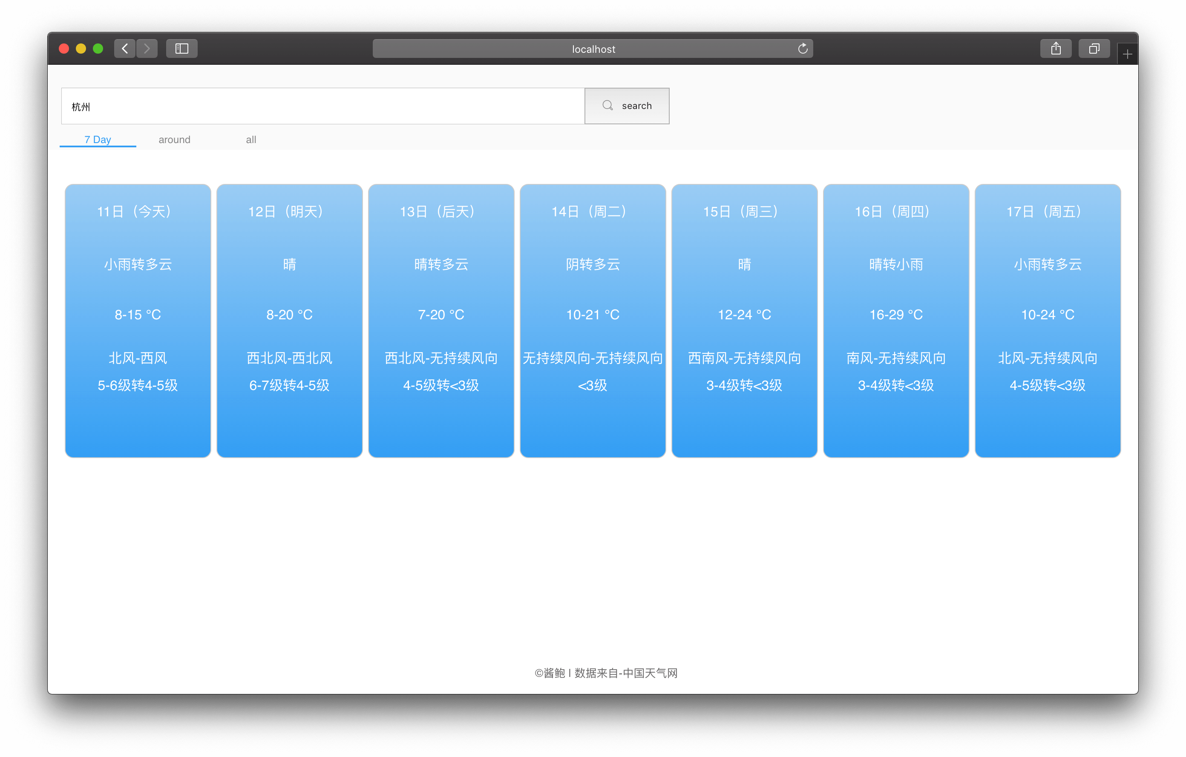Click the 16日 (周四) weather card
The height and width of the screenshot is (757, 1186).
point(896,321)
